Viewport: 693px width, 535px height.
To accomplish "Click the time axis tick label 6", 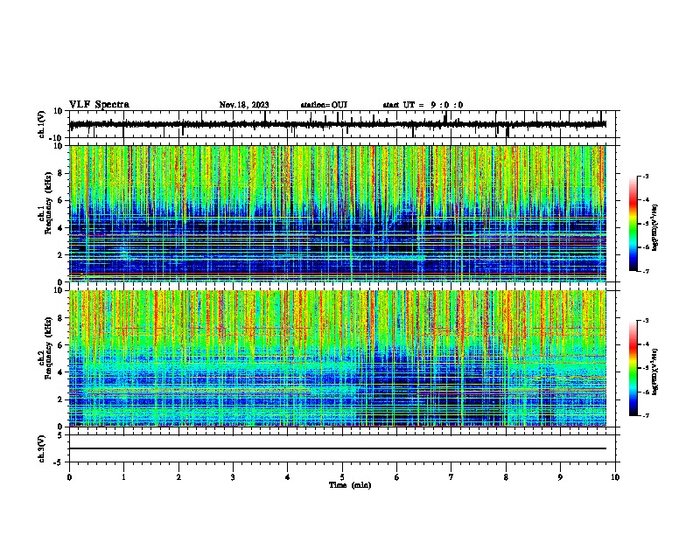I will click(x=397, y=477).
